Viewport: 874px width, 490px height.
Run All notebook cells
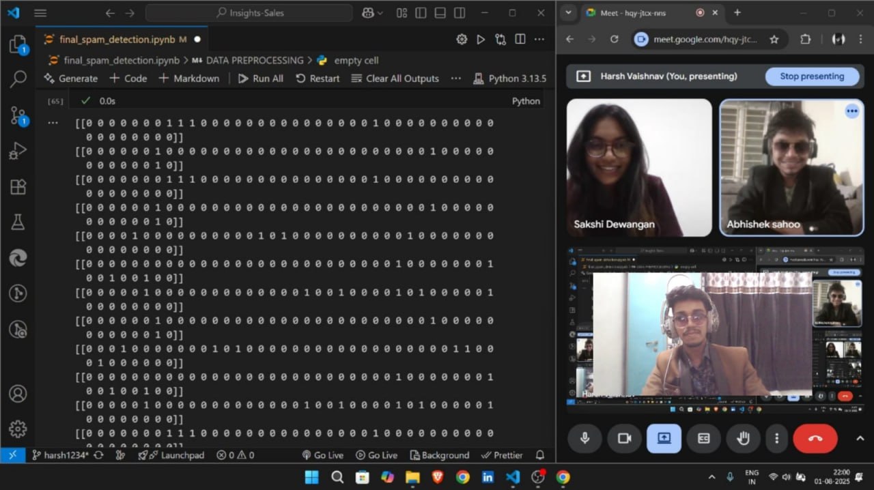click(x=260, y=78)
